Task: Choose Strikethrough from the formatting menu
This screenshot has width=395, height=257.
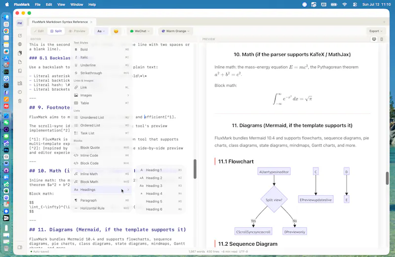Action: point(101,73)
